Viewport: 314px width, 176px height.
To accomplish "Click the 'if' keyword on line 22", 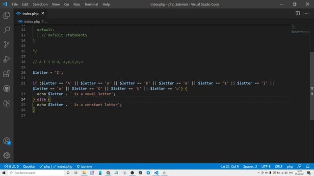I will (35, 83).
